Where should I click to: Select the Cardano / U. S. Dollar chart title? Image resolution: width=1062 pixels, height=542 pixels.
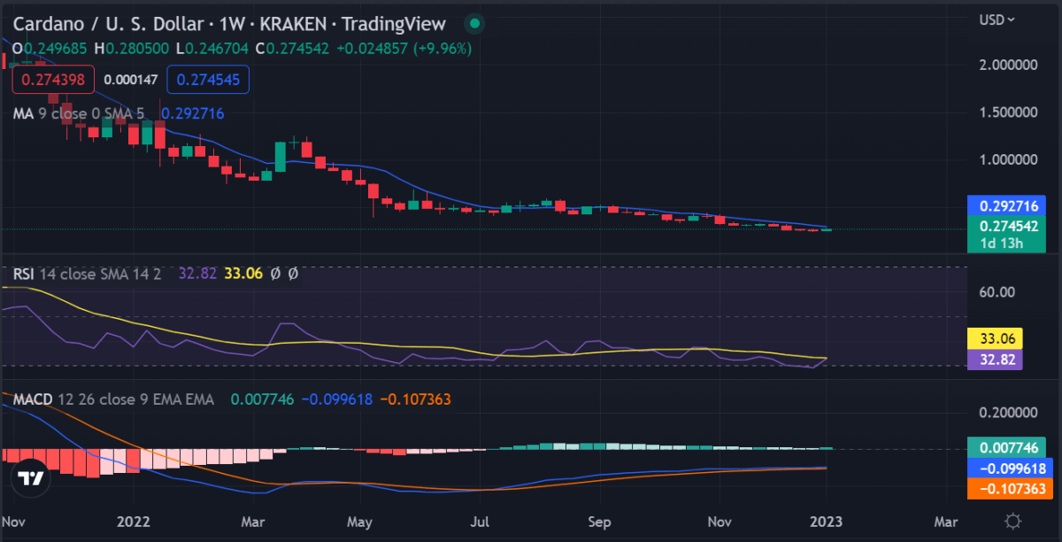tap(229, 24)
